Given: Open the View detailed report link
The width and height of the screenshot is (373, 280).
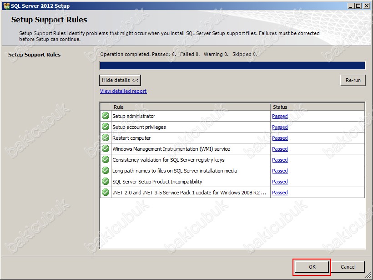Looking at the screenshot, I should pos(123,91).
